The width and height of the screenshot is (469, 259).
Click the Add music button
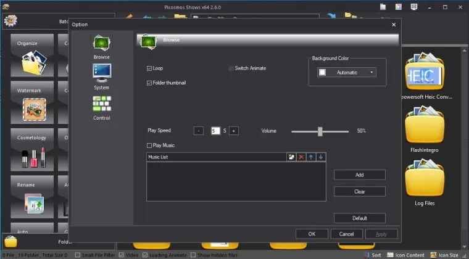pos(360,175)
